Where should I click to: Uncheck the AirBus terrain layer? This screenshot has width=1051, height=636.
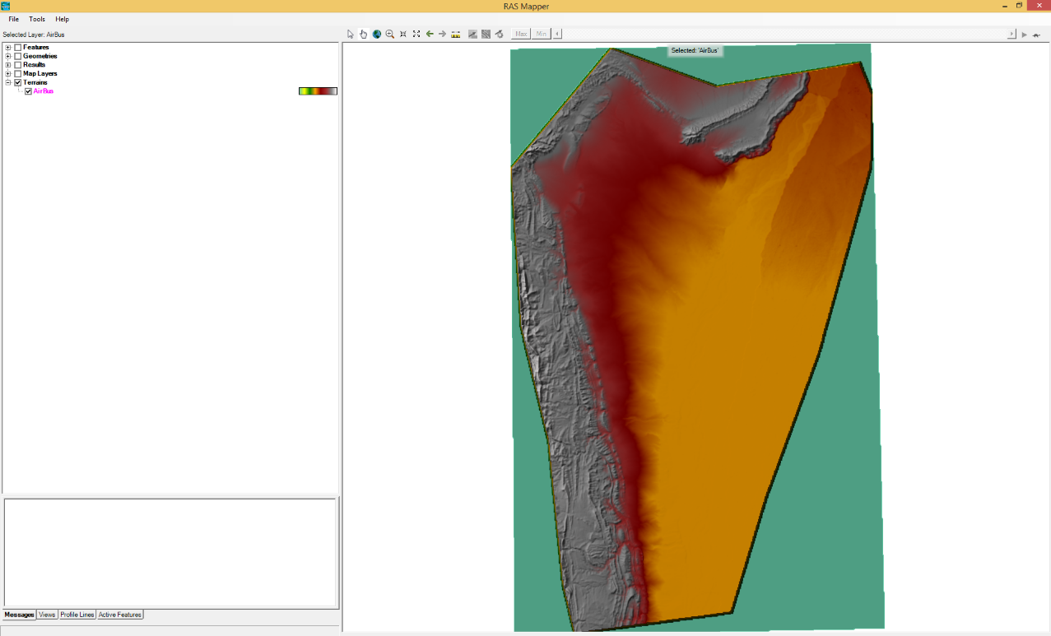click(28, 91)
